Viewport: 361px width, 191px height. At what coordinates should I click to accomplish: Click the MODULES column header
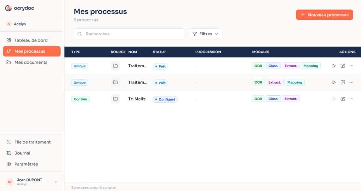point(261,52)
